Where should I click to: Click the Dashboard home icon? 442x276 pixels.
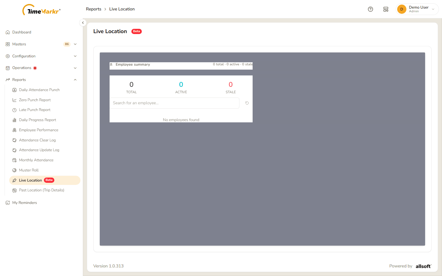[x=8, y=32]
